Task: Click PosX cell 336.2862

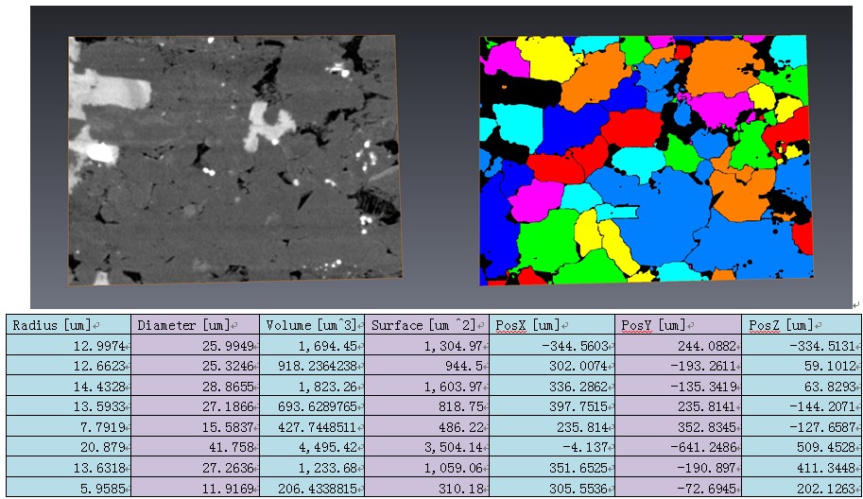Action: [x=552, y=387]
